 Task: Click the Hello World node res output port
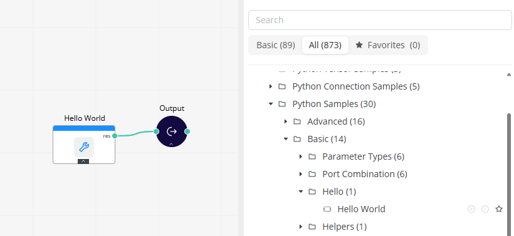115,136
